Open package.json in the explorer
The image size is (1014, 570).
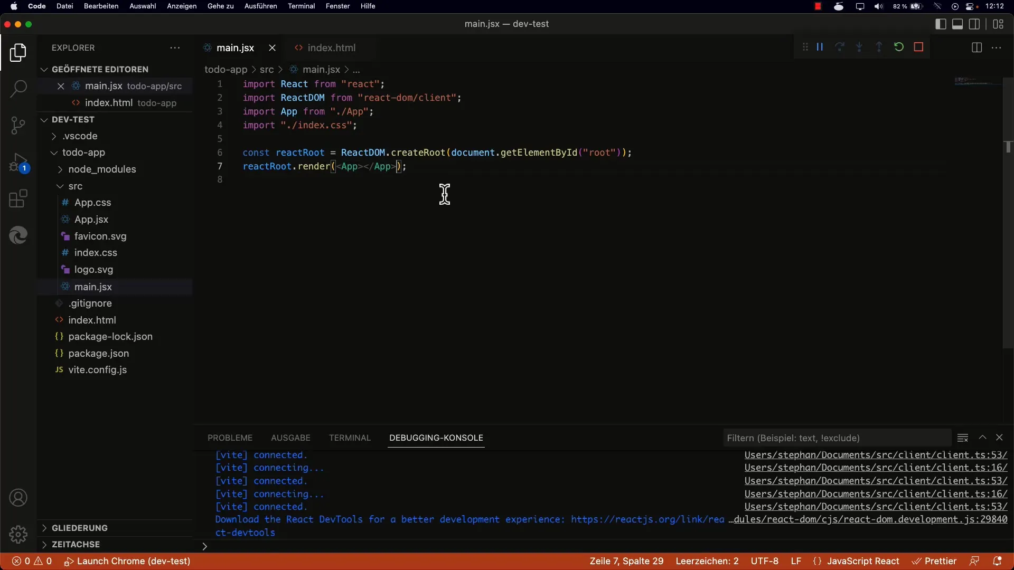(x=98, y=353)
